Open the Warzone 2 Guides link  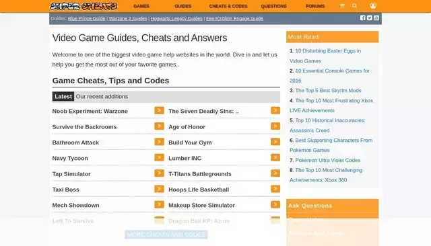[128, 18]
